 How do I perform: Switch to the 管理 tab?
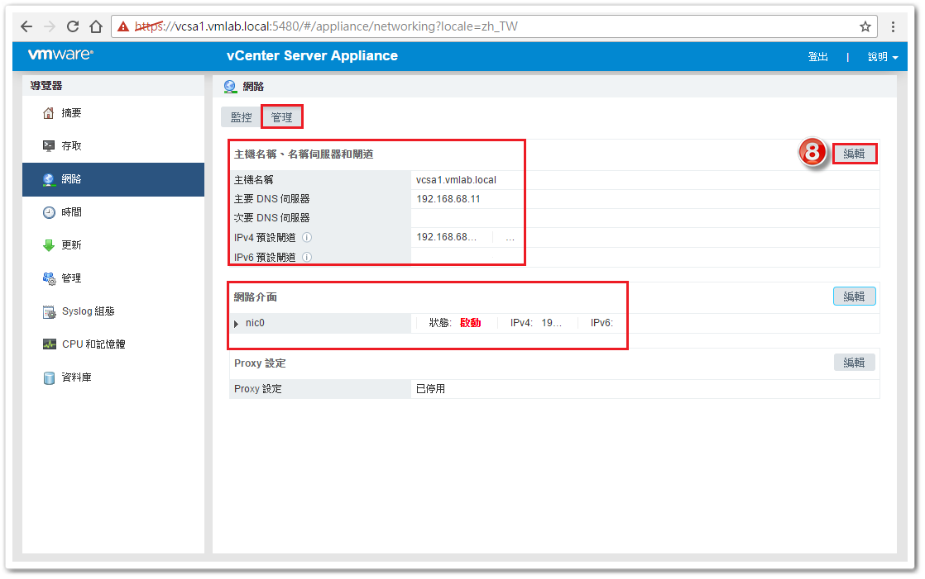pos(282,117)
